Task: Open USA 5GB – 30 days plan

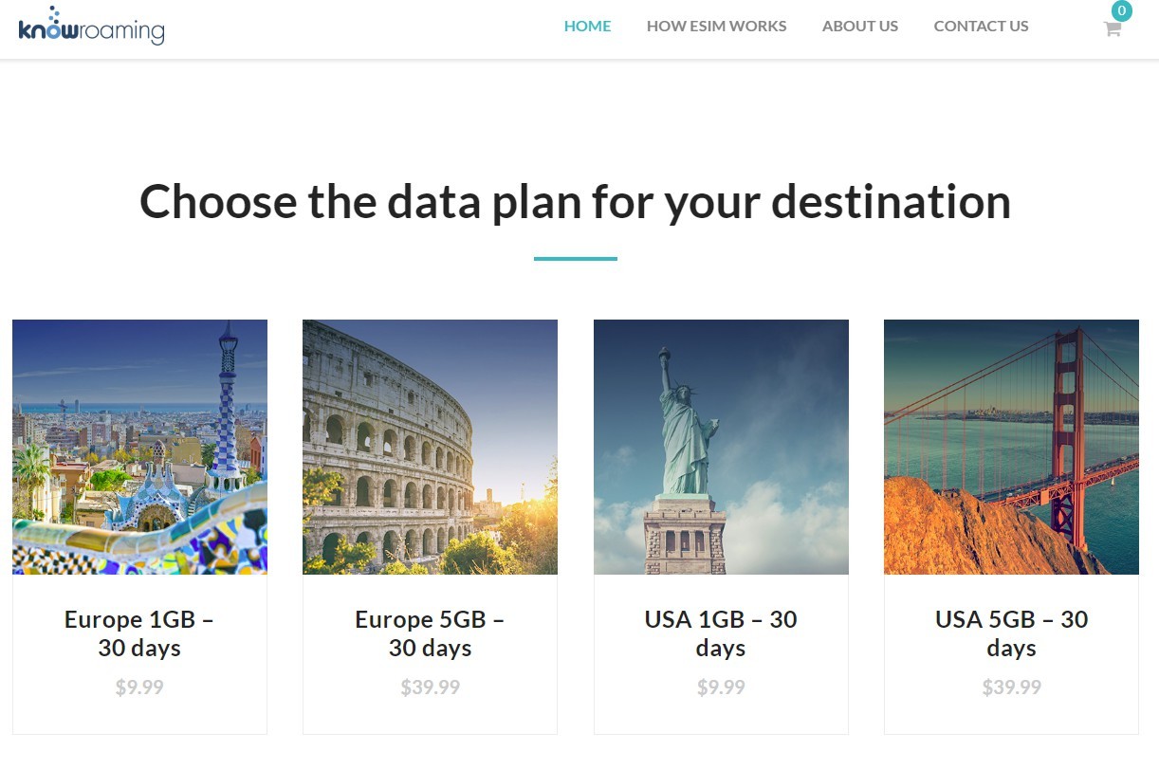Action: [x=1011, y=633]
